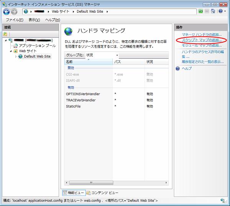Select the CGI-exe handler row

tap(117, 74)
